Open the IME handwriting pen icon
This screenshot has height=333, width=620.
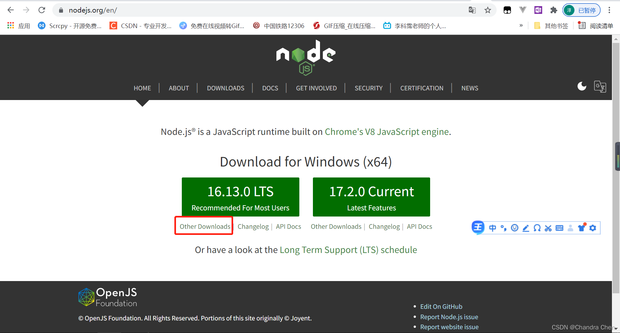[x=526, y=228]
